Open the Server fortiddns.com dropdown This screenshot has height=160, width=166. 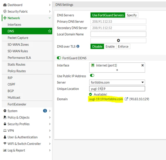click(x=117, y=82)
